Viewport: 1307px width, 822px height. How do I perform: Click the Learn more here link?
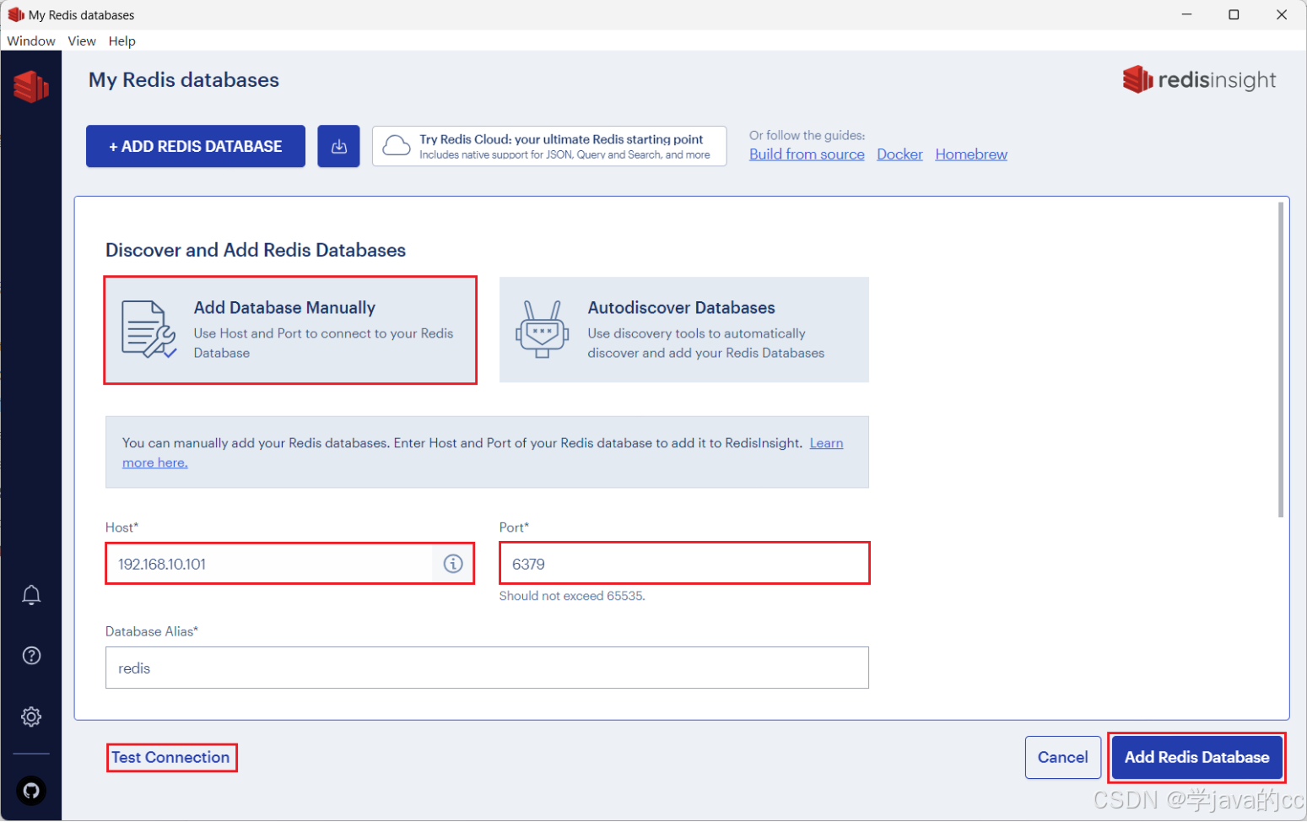tap(155, 462)
